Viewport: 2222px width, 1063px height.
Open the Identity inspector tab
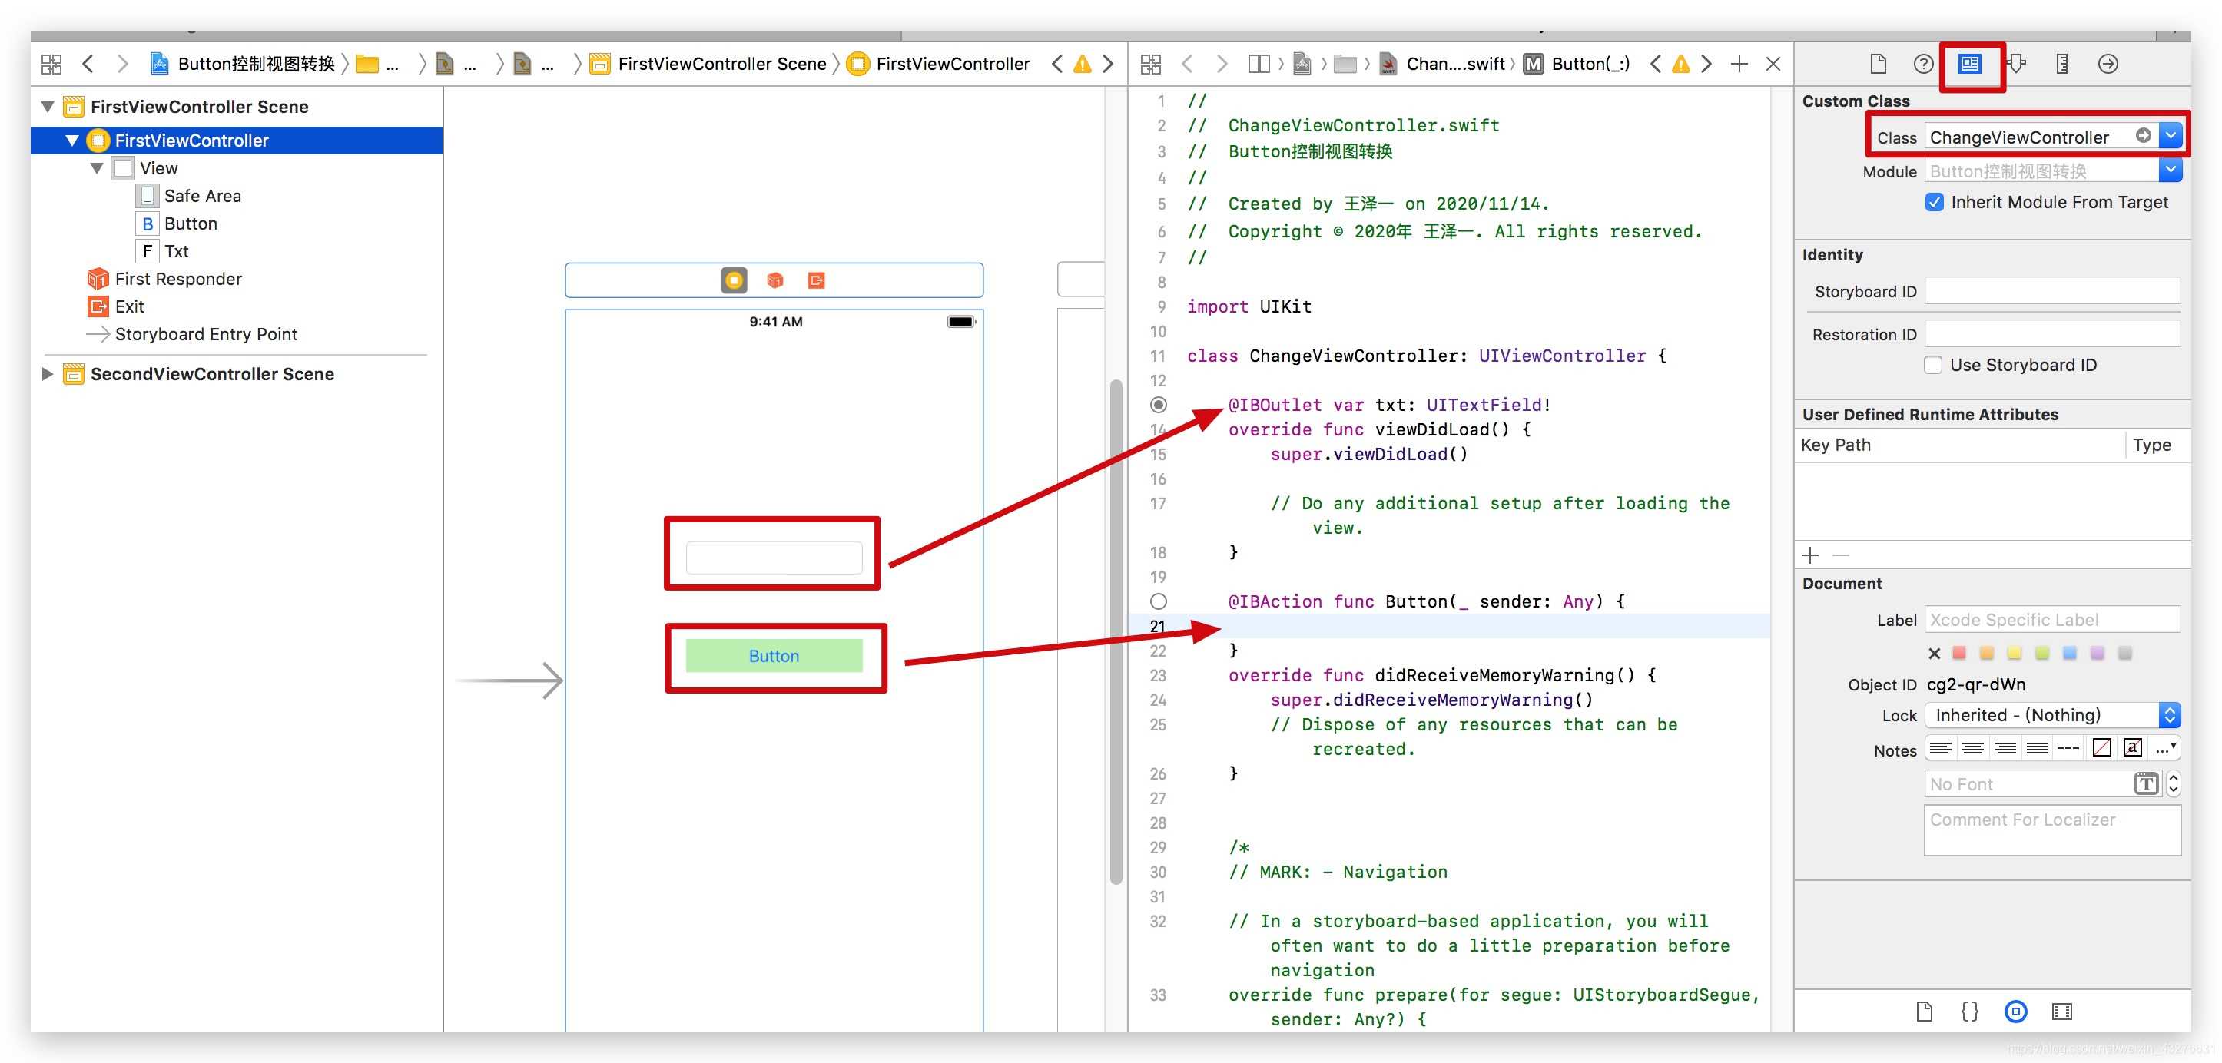click(1970, 64)
